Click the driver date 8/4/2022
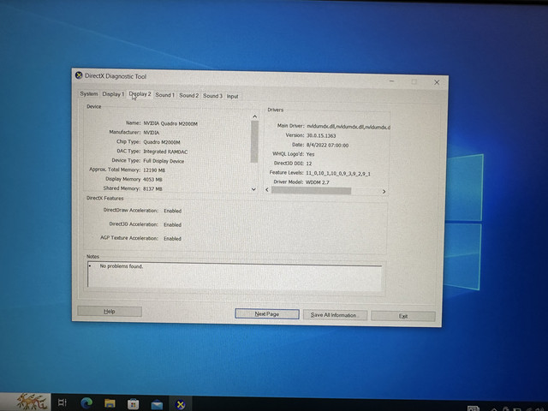 click(327, 145)
